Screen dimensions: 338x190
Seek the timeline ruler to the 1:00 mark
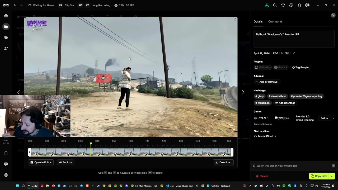(130, 141)
